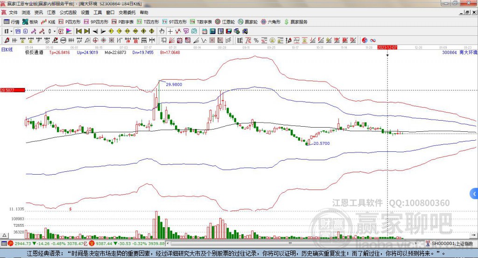This screenshot has width=478, height=258.
Task: Click the 300864 南大环境 stock label
Action: (459, 53)
